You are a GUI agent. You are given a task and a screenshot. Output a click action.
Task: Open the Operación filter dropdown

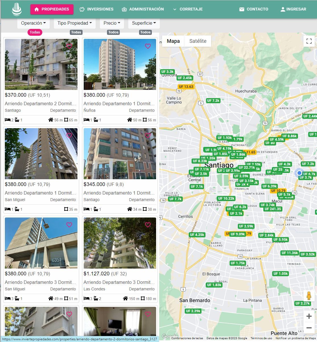tap(33, 23)
